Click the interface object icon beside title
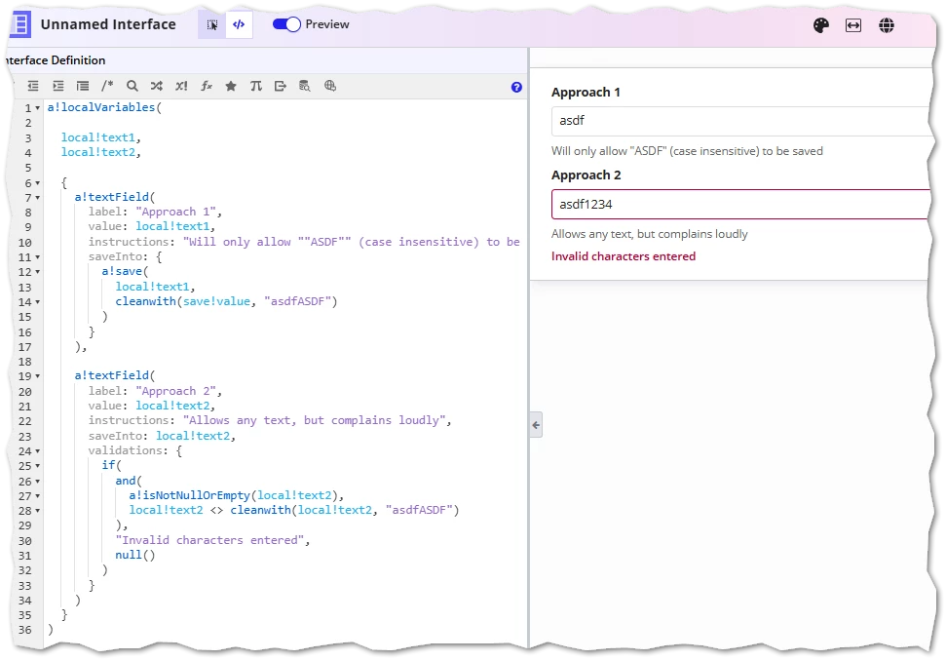Screen dimensions: 946x661 tap(20, 24)
